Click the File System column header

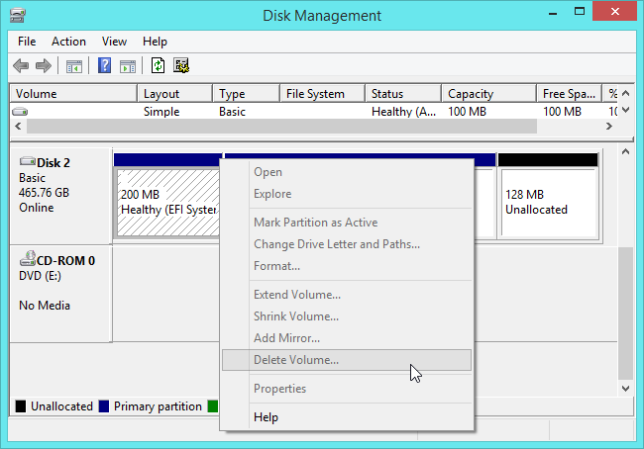321,94
